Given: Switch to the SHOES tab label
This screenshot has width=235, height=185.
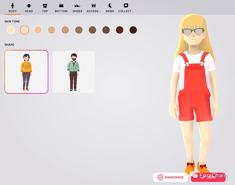Looking at the screenshot, I should (x=77, y=11).
